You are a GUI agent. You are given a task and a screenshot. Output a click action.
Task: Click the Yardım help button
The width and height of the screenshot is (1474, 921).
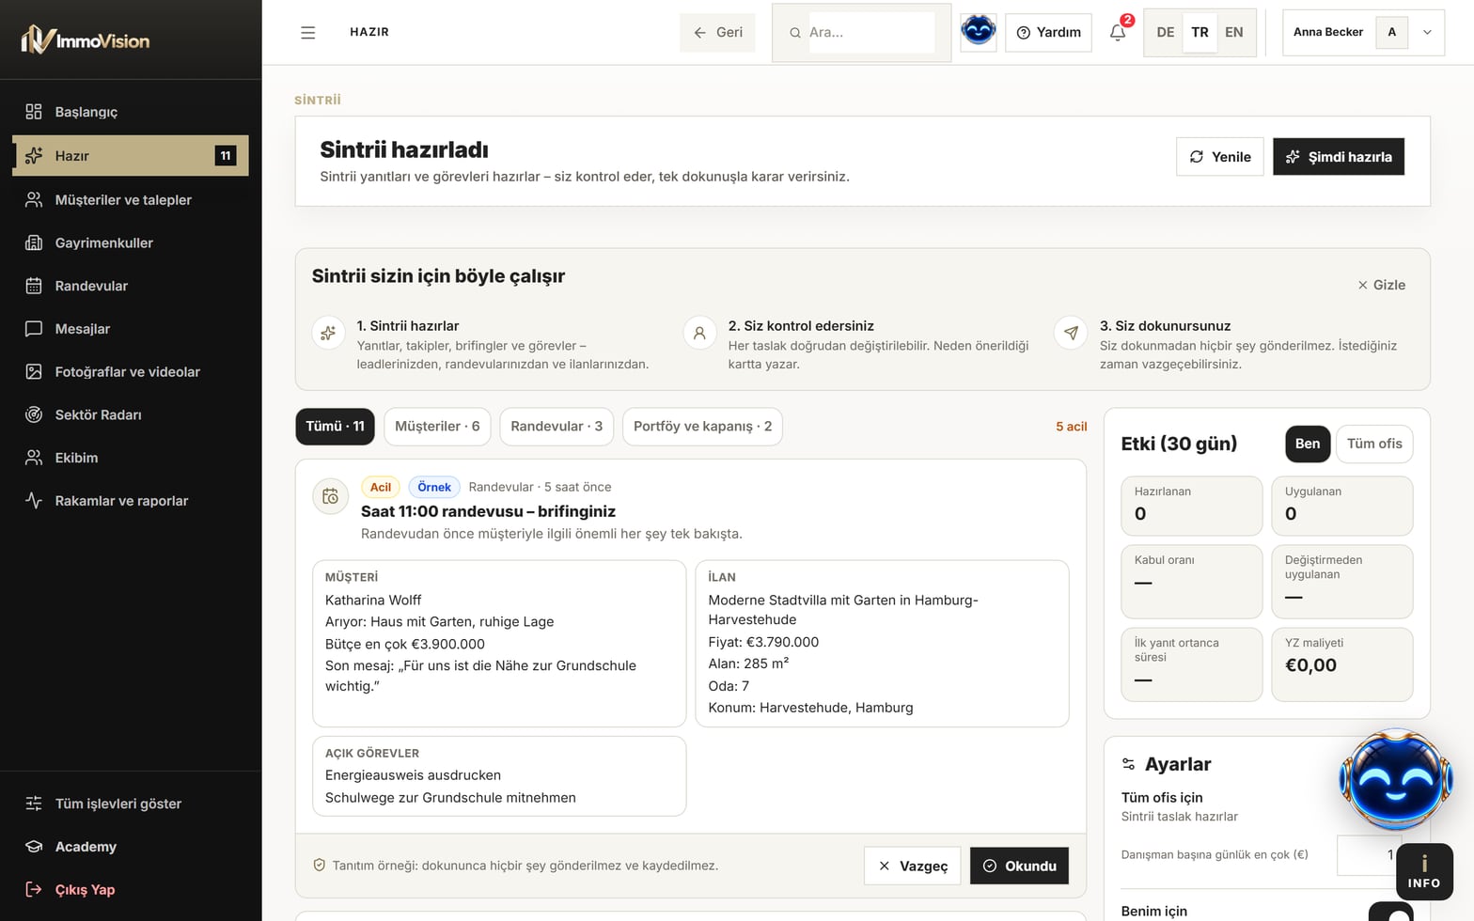click(1048, 32)
